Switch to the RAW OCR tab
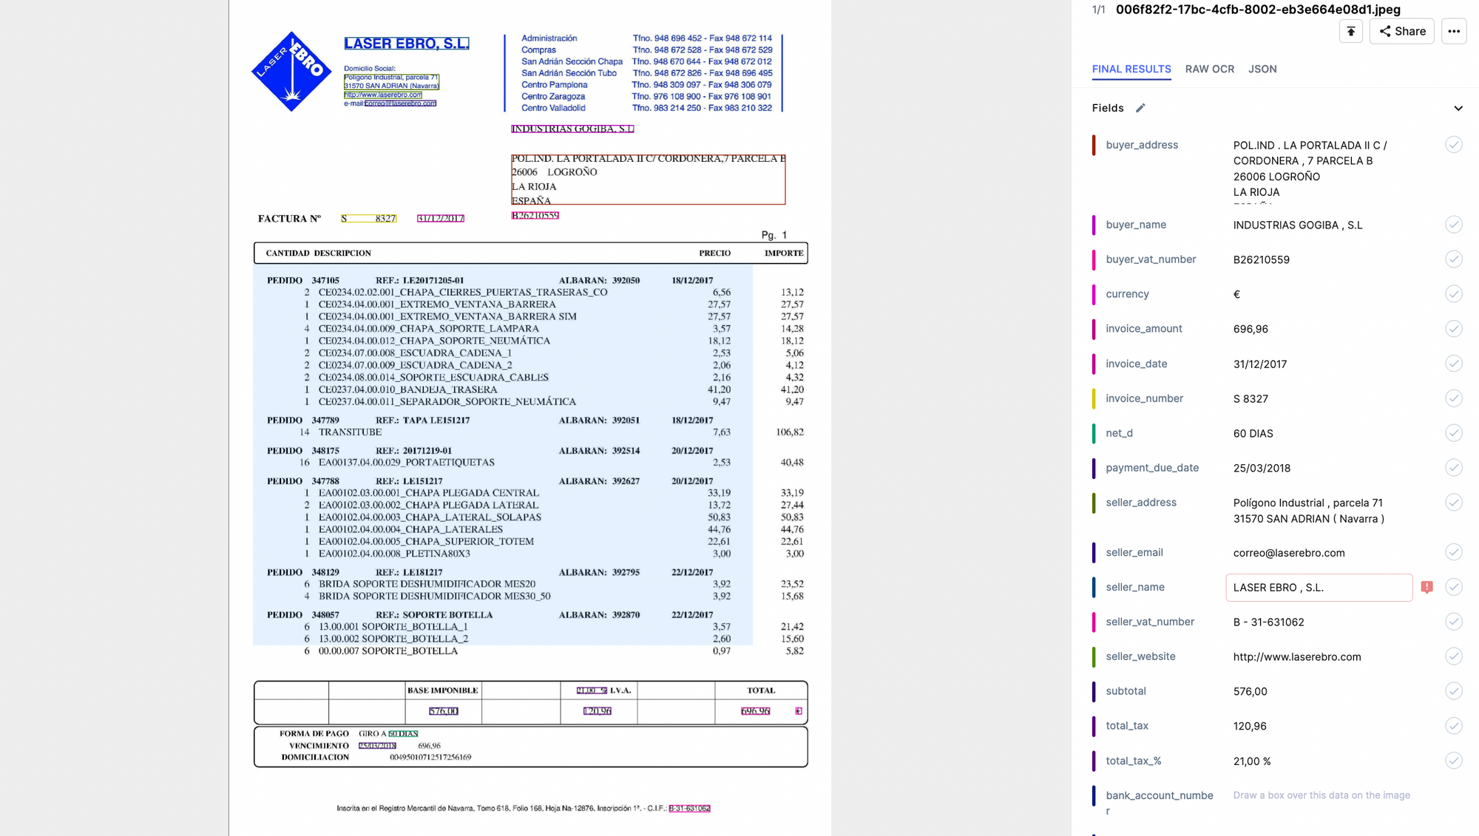 coord(1210,69)
